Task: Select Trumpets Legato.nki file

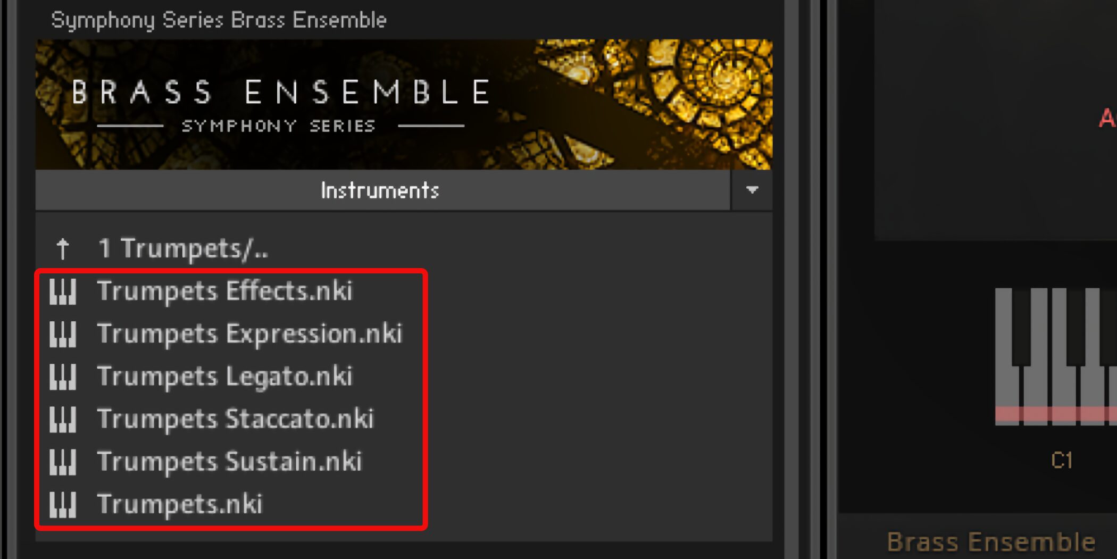Action: (224, 377)
